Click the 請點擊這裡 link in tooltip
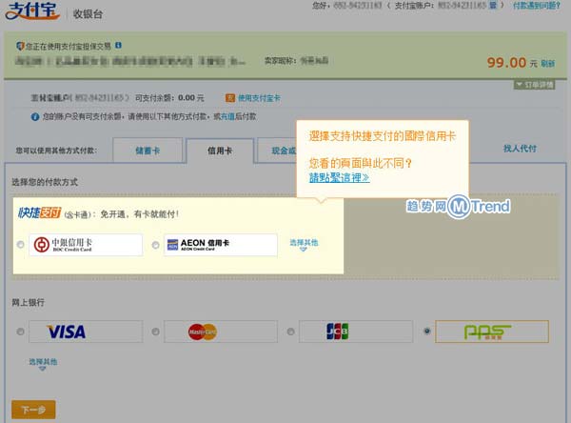 coord(339,177)
